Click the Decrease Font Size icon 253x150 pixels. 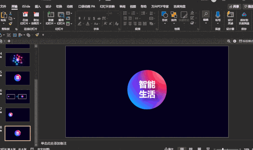coord(110,24)
